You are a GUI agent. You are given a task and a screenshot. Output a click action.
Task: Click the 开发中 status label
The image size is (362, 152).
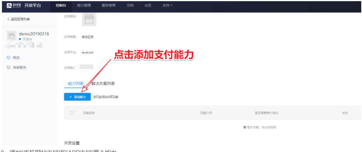point(28,39)
